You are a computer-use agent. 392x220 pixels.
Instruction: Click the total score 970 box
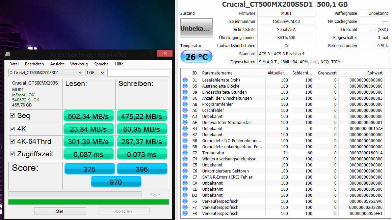[116, 182]
